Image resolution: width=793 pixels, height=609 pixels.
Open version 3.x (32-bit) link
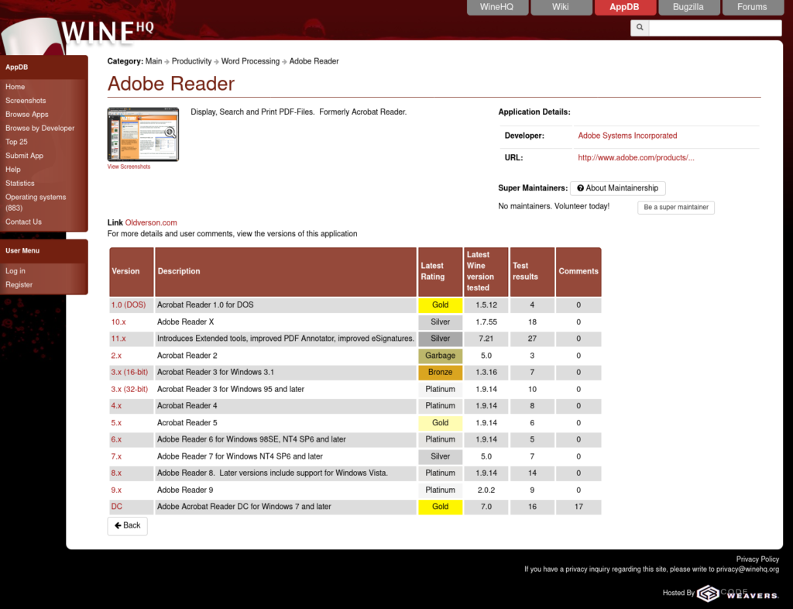[x=129, y=389]
